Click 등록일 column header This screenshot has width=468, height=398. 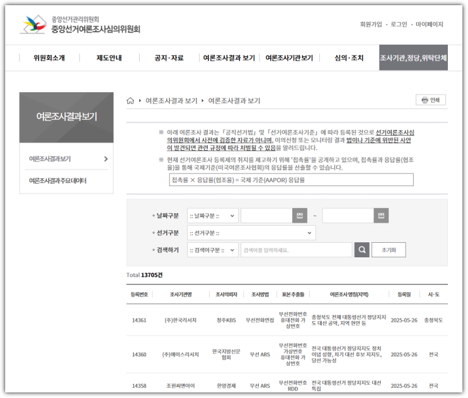(404, 295)
